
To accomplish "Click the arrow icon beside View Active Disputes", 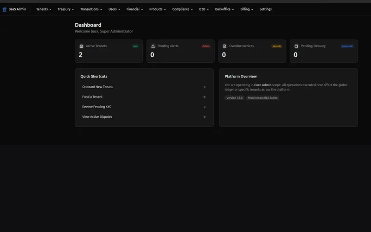I will pyautogui.click(x=204, y=117).
